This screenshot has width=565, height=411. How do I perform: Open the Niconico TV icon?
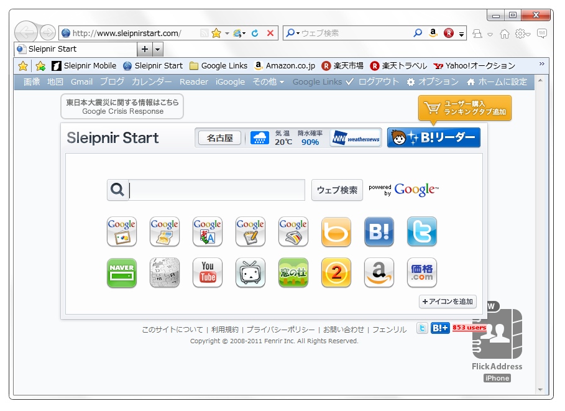[x=250, y=272]
